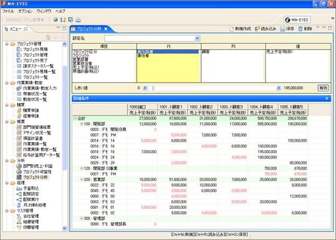Click the 保存 save disk icon

pyautogui.click(x=282, y=29)
